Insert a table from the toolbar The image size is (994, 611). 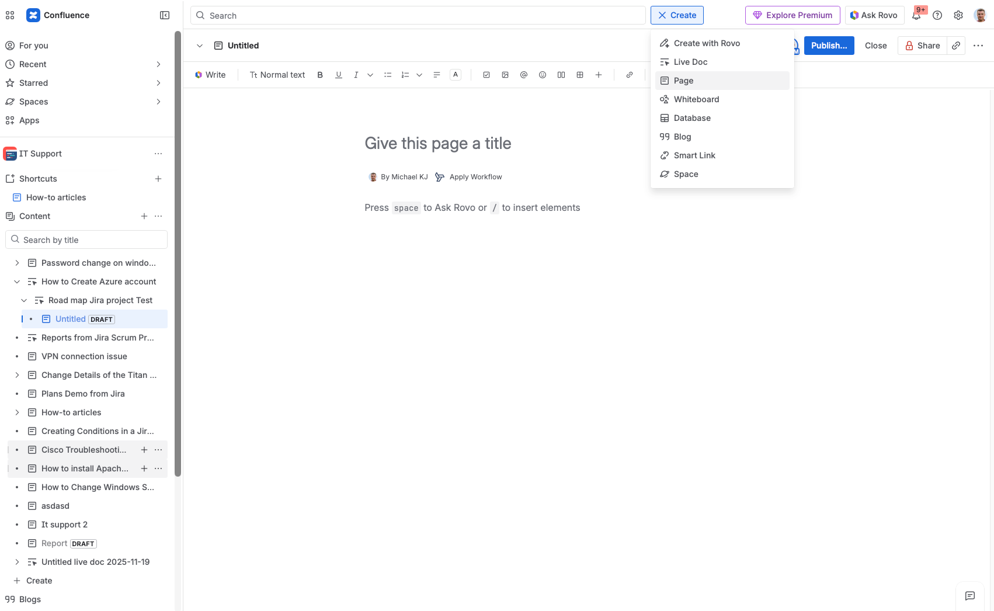(580, 75)
